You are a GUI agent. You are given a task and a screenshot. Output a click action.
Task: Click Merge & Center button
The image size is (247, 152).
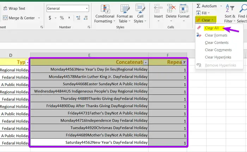(x=19, y=18)
